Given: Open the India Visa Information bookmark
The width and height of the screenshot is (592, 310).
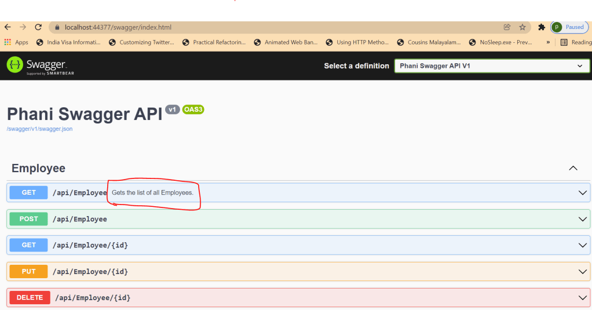Looking at the screenshot, I should point(68,42).
